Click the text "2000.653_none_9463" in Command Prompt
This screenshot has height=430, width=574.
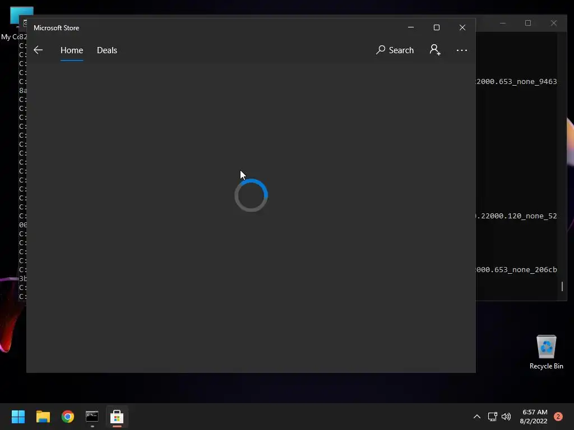point(516,82)
